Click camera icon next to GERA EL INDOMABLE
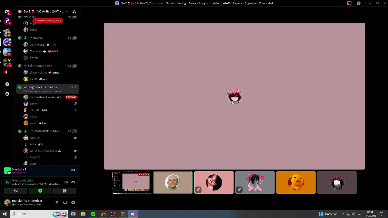The image size is (388, 218). [75, 151]
